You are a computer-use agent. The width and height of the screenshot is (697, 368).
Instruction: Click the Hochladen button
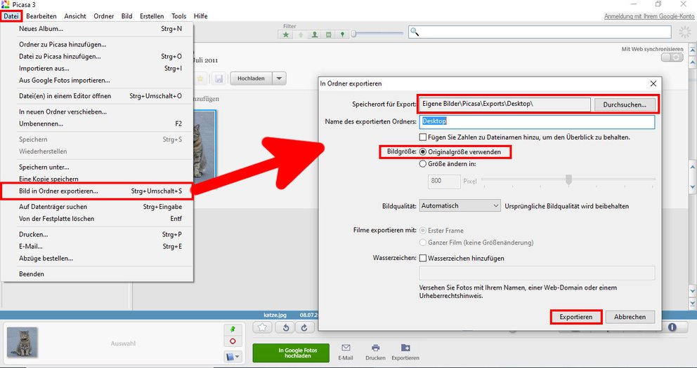(251, 79)
